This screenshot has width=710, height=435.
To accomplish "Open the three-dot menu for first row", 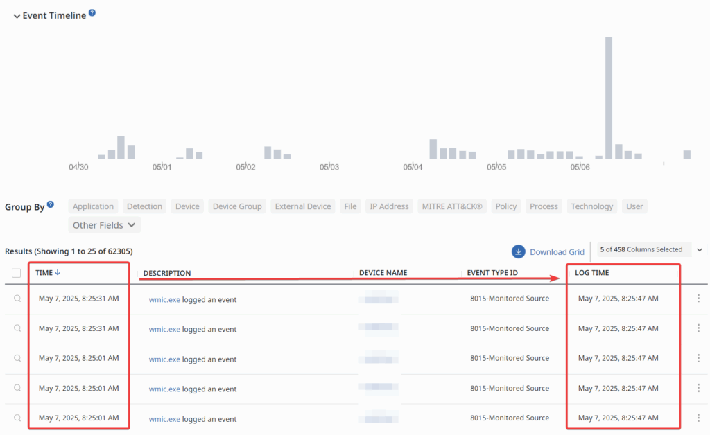I will tap(698, 299).
